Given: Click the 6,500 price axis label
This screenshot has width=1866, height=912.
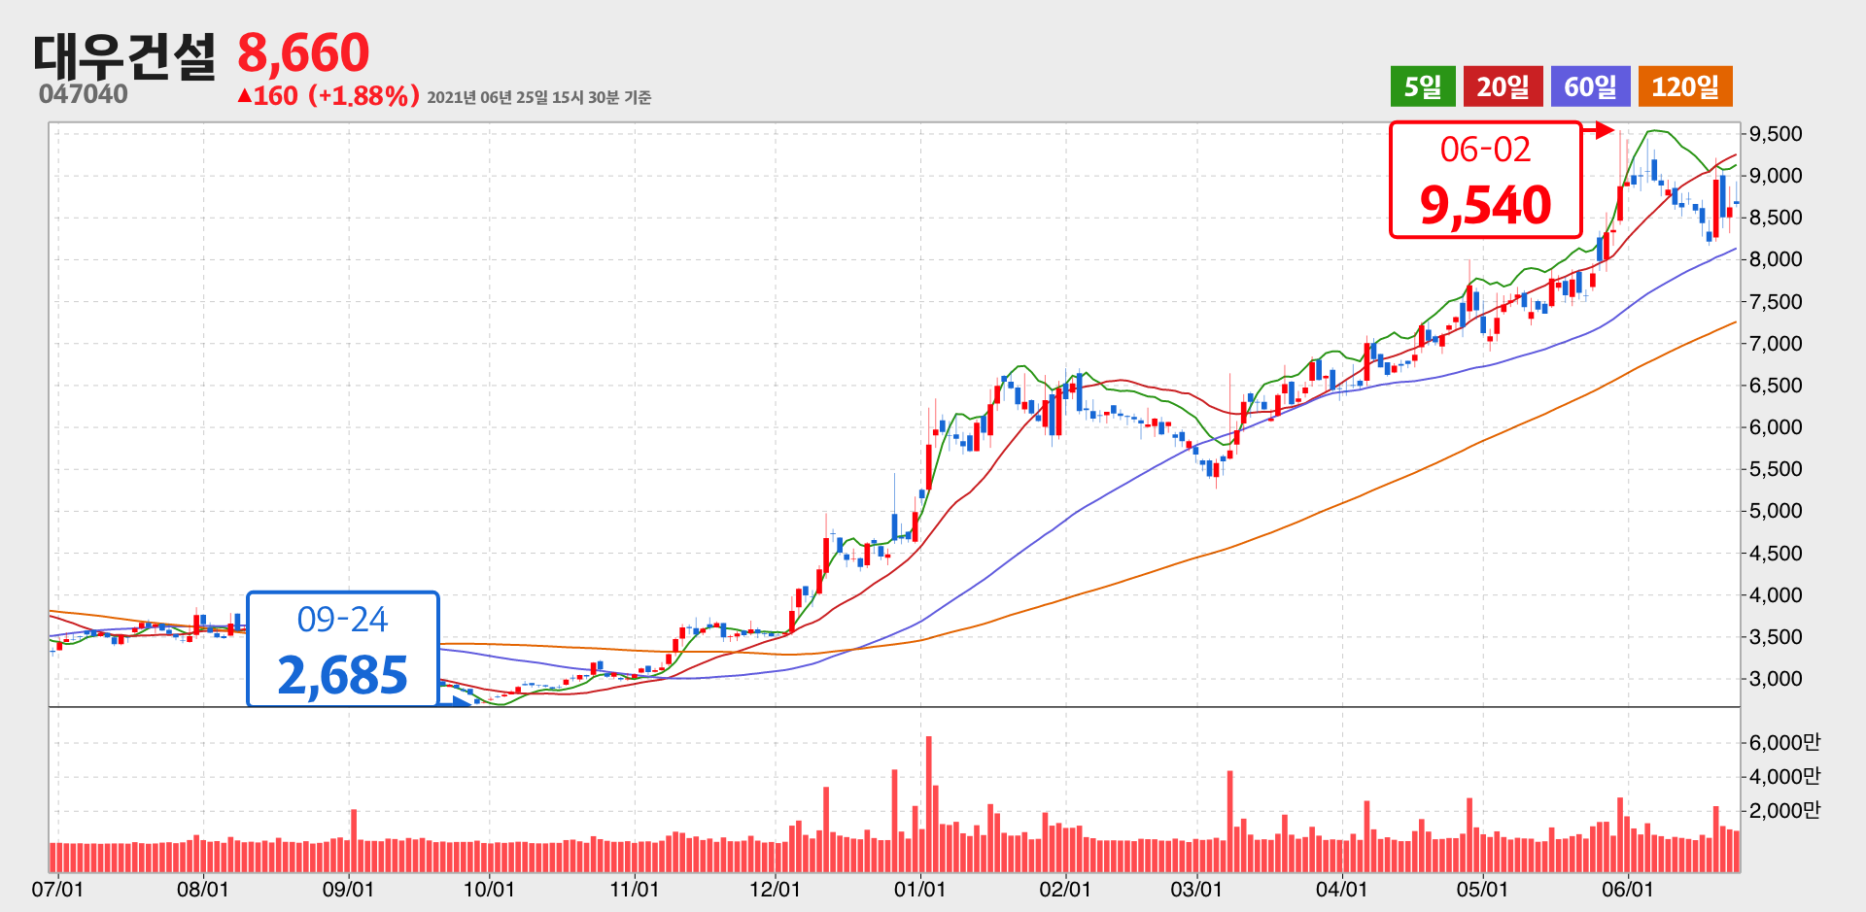Looking at the screenshot, I should [1776, 386].
